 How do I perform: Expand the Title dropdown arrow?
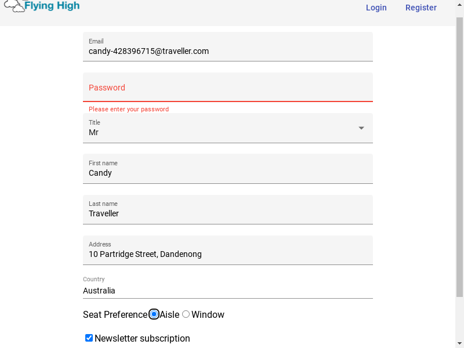361,128
